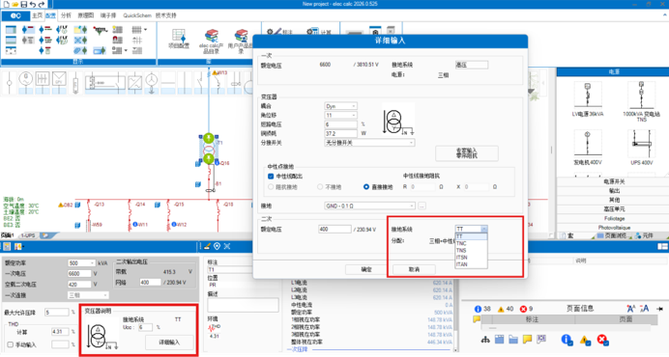Expand the 分接开关 dropdown
This screenshot has width=669, height=357.
coord(369,143)
